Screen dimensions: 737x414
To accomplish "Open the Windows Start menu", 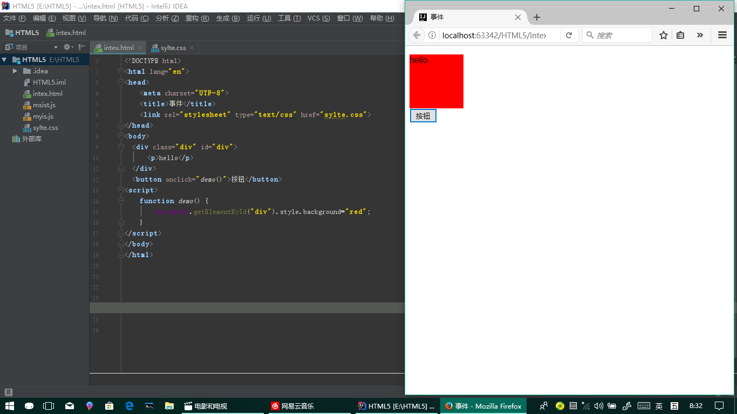I will point(10,406).
